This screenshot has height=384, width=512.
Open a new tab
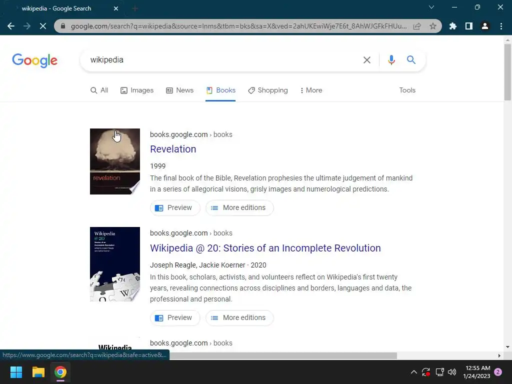135,8
